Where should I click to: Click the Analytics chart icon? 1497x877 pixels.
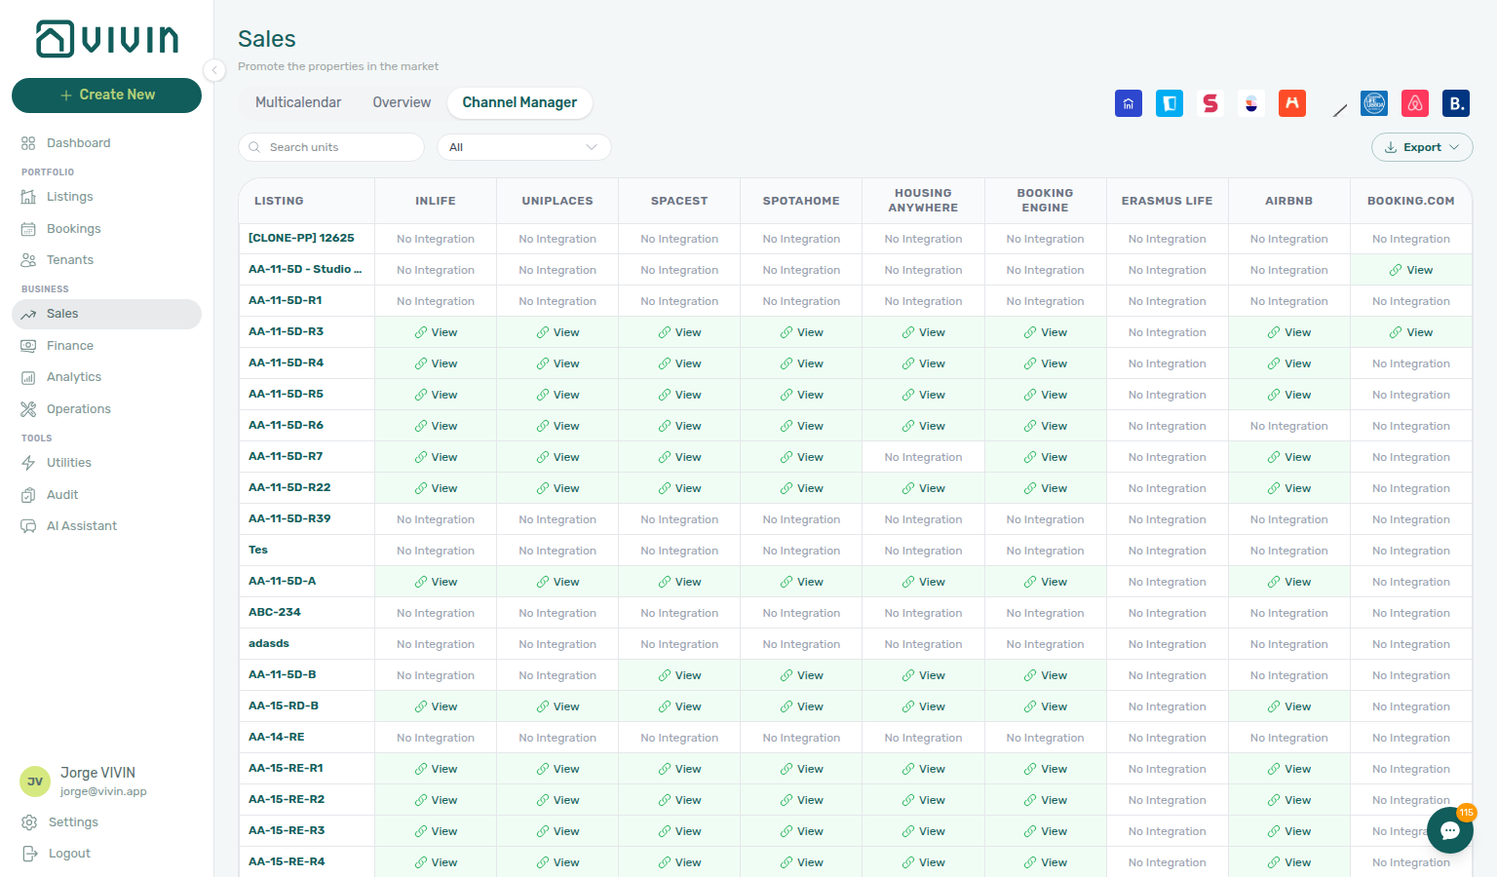point(28,377)
